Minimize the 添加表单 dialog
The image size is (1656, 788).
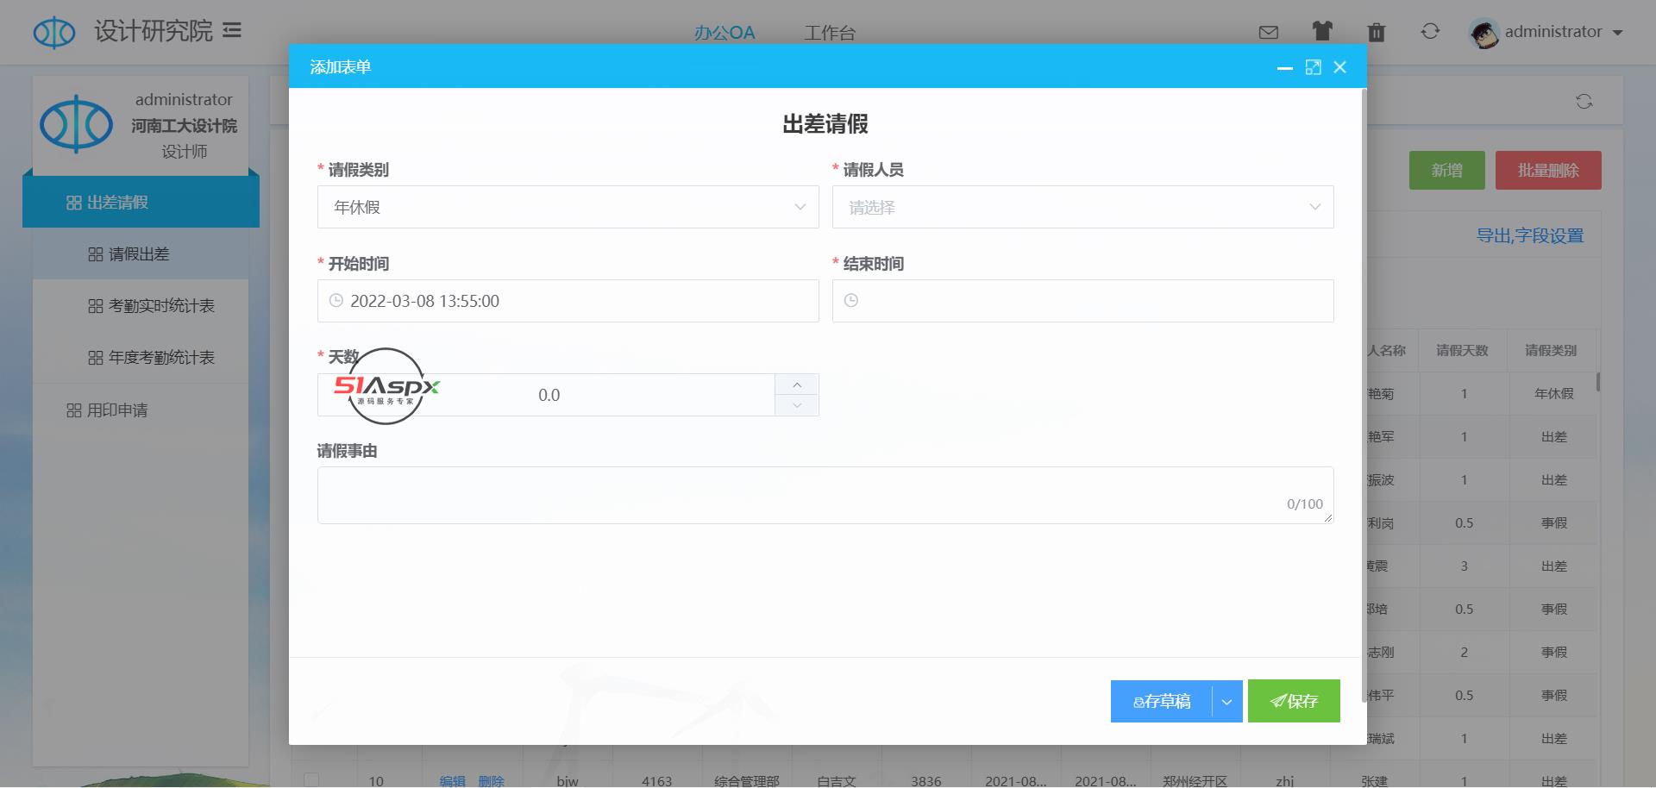pos(1284,67)
